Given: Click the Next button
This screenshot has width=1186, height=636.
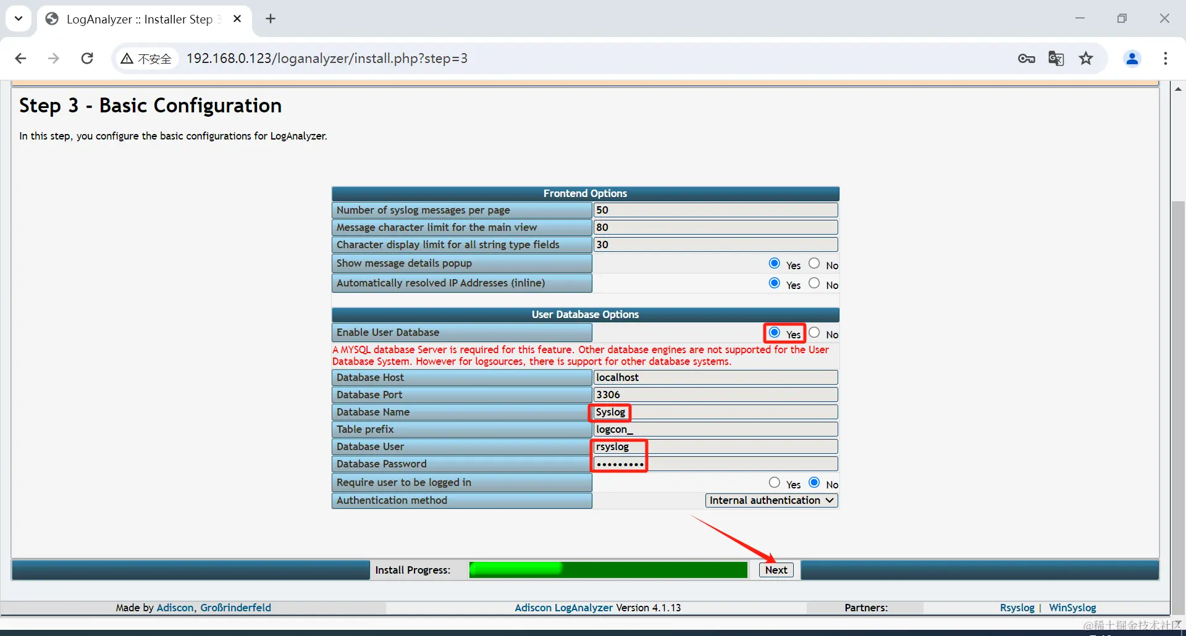Looking at the screenshot, I should coord(776,570).
